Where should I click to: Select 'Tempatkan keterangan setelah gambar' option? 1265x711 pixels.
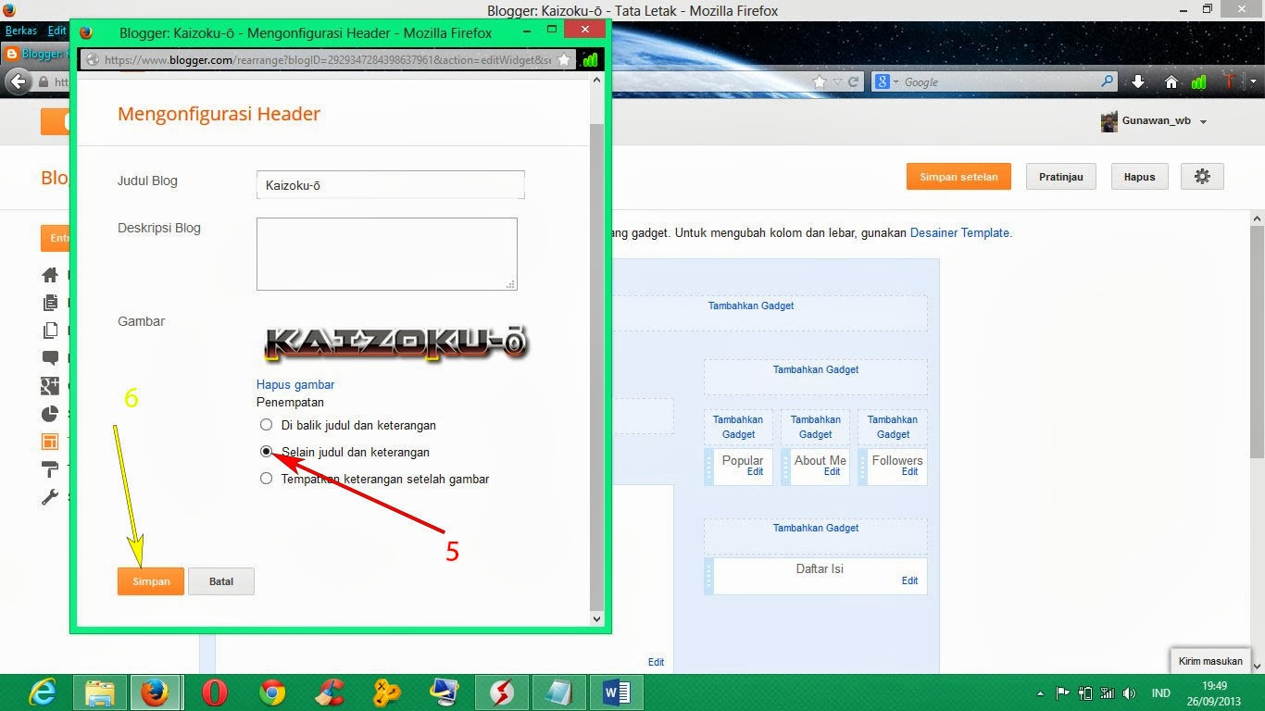[x=267, y=479]
